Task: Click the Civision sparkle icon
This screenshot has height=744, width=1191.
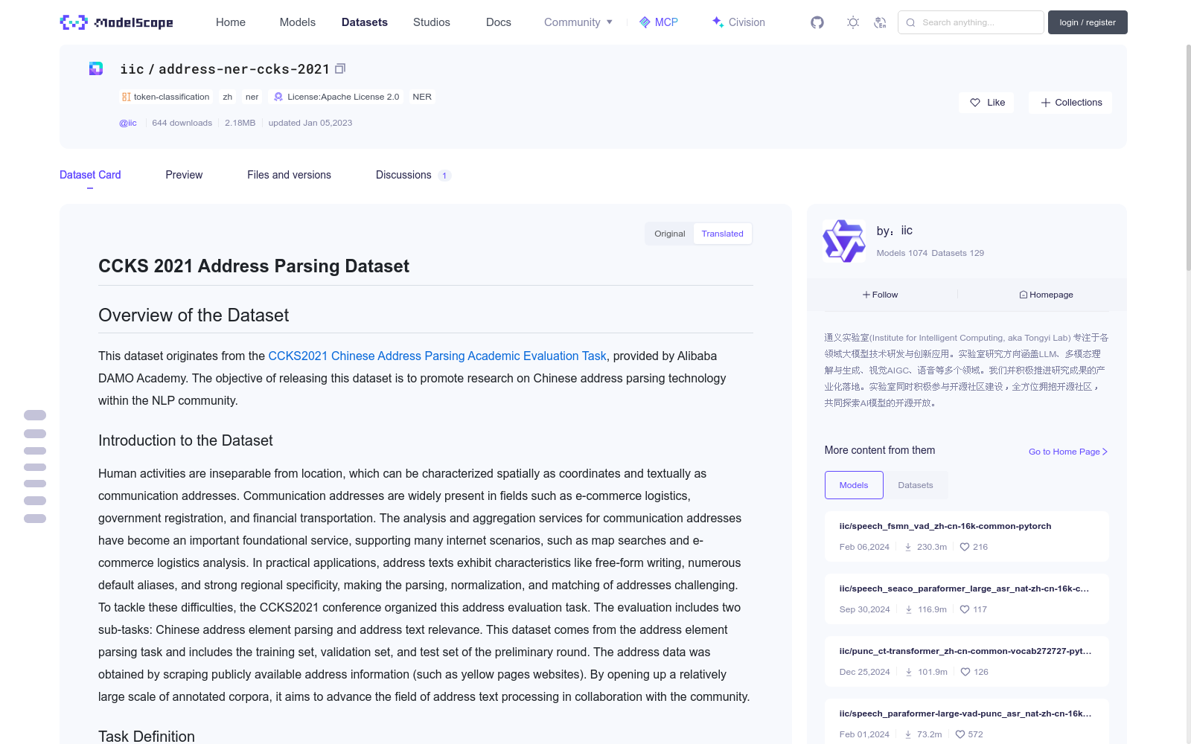Action: coord(718,22)
